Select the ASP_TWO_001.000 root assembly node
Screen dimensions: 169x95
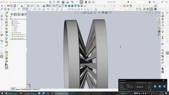[18, 19]
